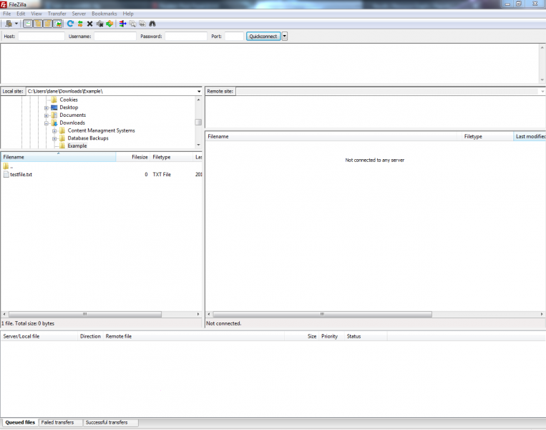Sort local files by Filesize column

[132, 157]
